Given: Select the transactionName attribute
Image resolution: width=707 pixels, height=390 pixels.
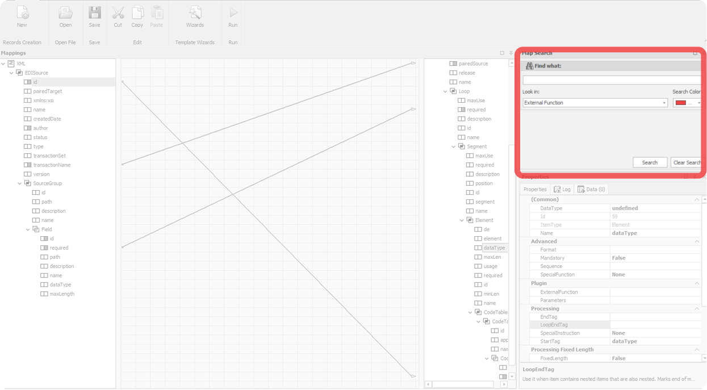Looking at the screenshot, I should coord(52,165).
